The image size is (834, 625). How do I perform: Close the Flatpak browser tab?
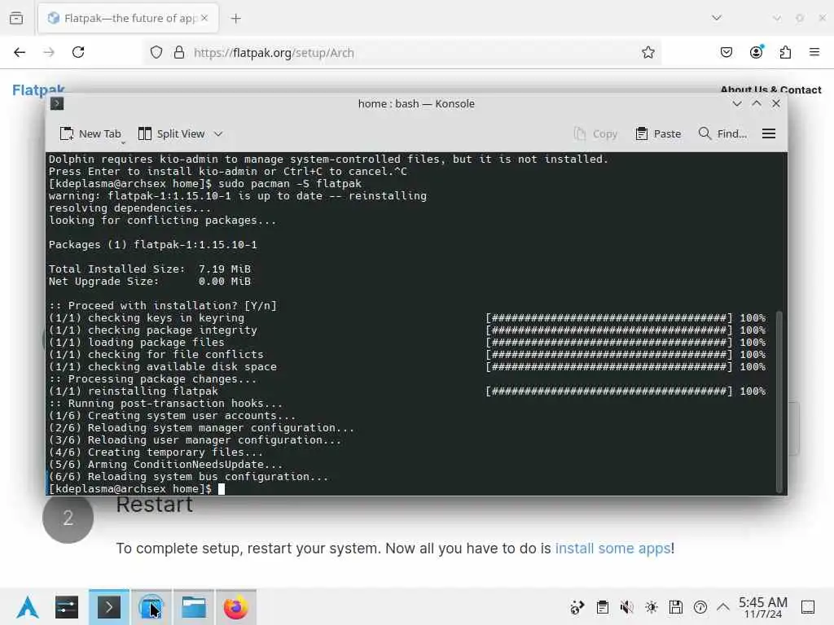point(204,18)
